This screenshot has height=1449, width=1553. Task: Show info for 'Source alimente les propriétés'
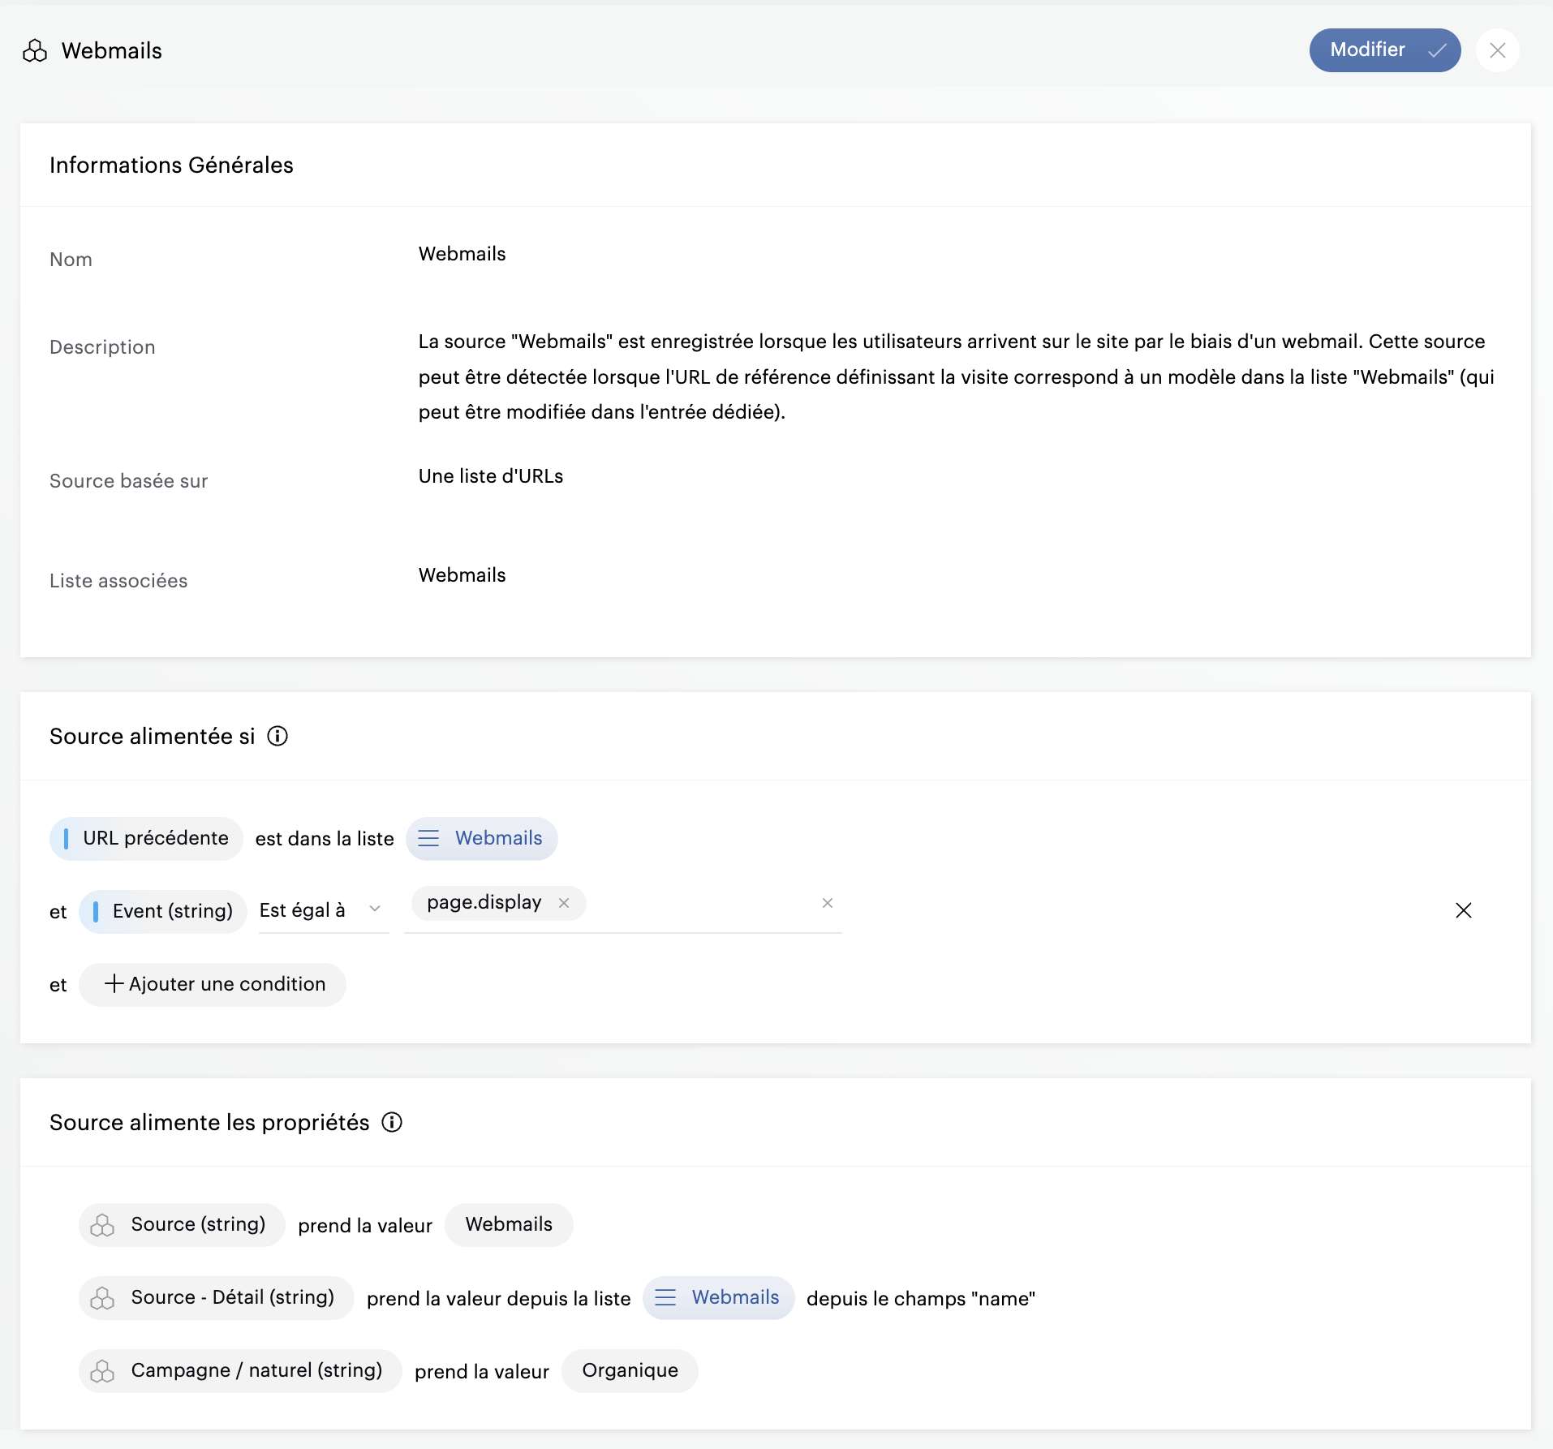tap(392, 1122)
